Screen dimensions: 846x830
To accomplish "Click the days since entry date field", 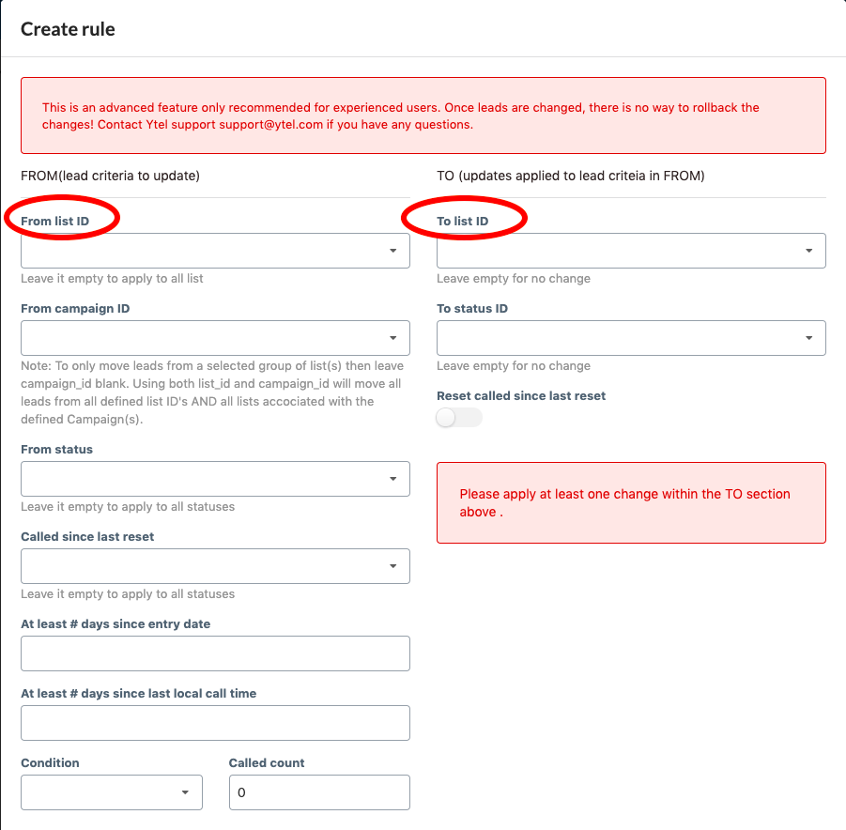I will pyautogui.click(x=215, y=653).
